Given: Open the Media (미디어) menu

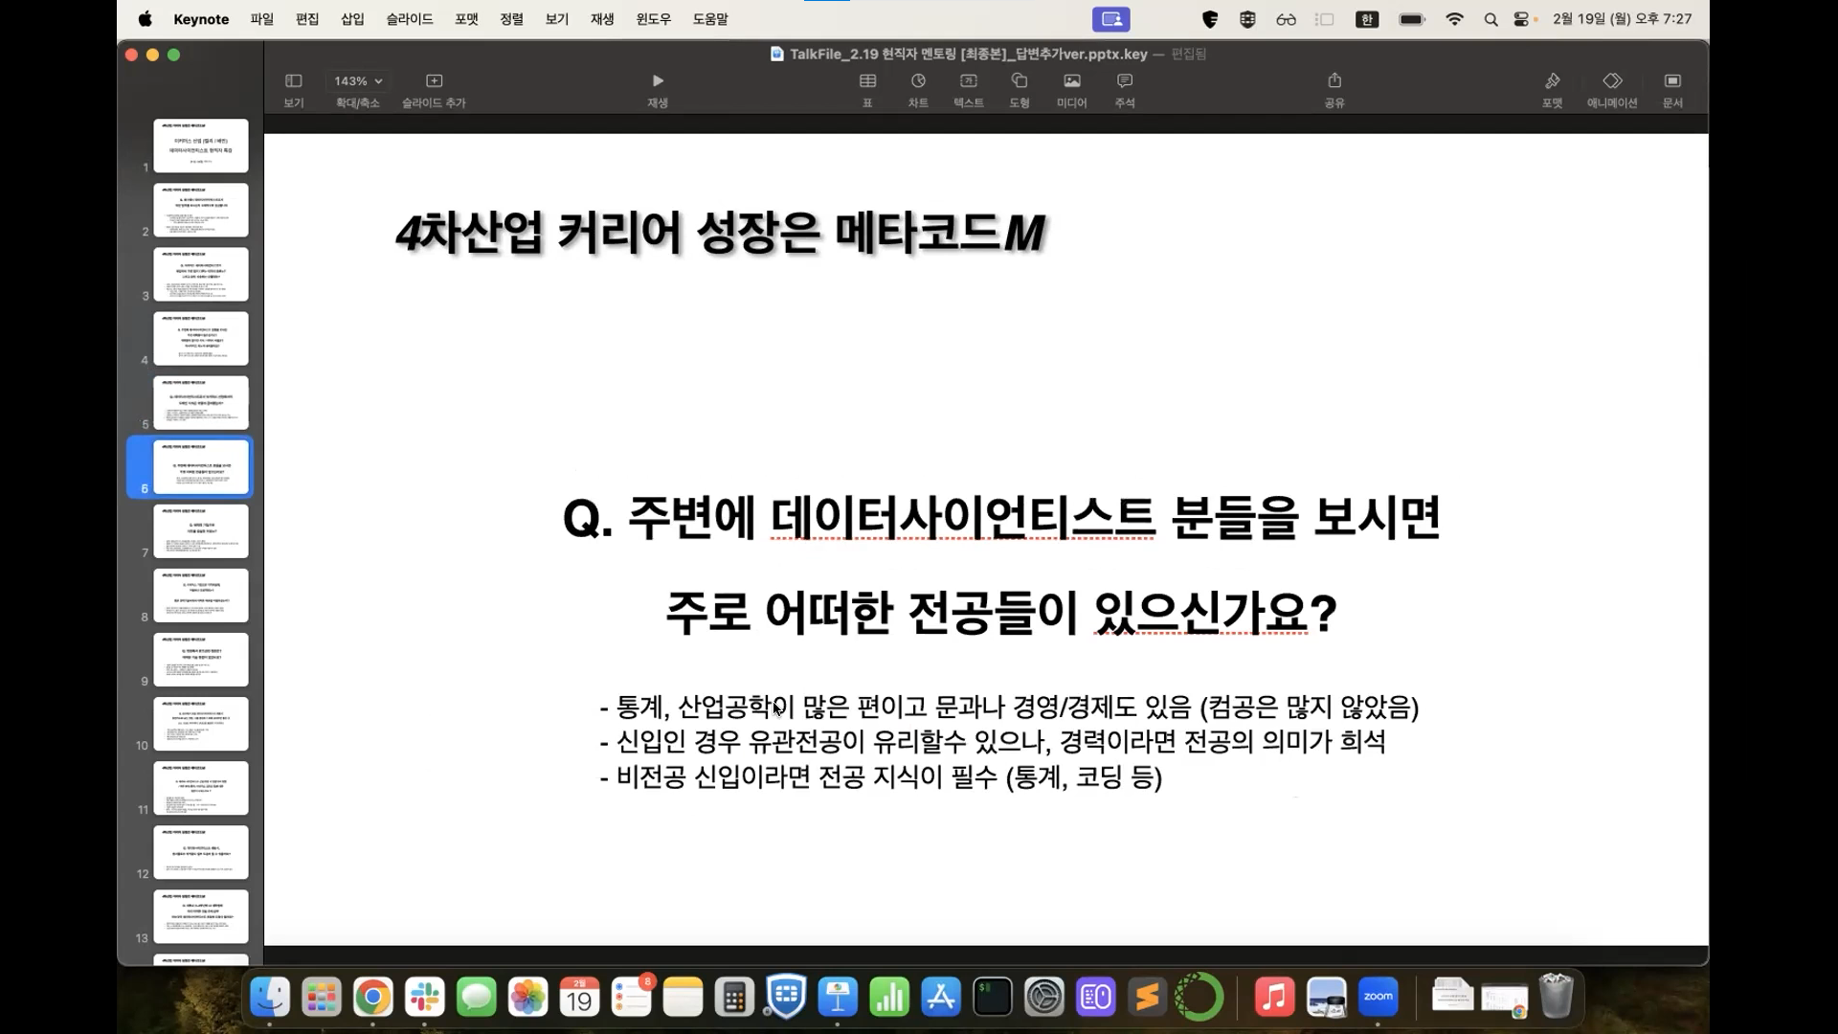Looking at the screenshot, I should [1071, 81].
